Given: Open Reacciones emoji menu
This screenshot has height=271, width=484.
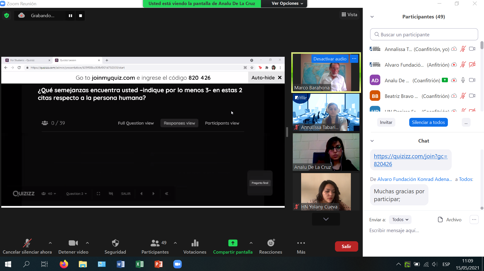Looking at the screenshot, I should point(271,243).
